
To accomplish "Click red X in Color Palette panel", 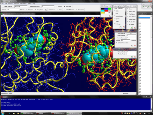I will click(x=110, y=15).
